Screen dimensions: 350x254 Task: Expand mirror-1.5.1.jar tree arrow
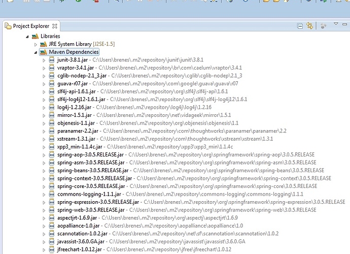tap(44, 116)
